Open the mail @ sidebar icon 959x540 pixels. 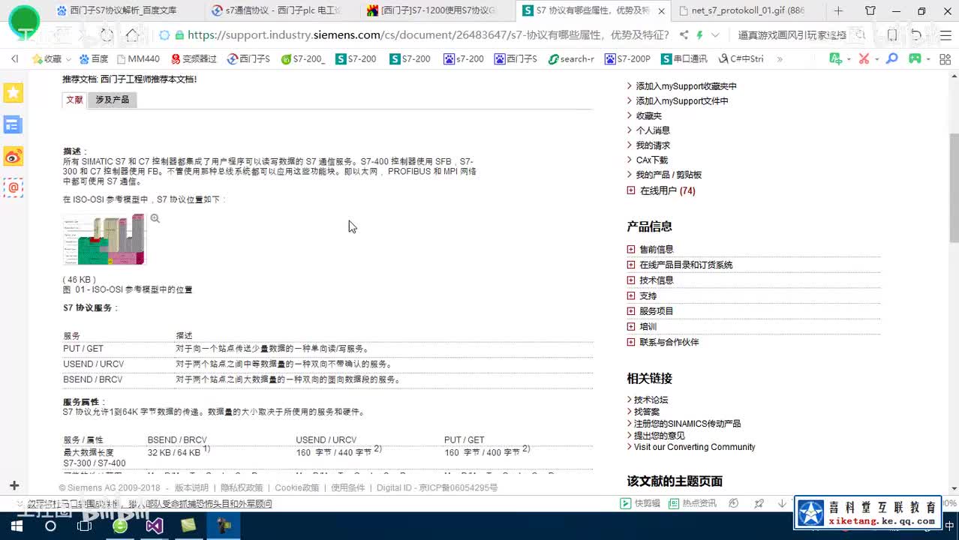coord(14,187)
